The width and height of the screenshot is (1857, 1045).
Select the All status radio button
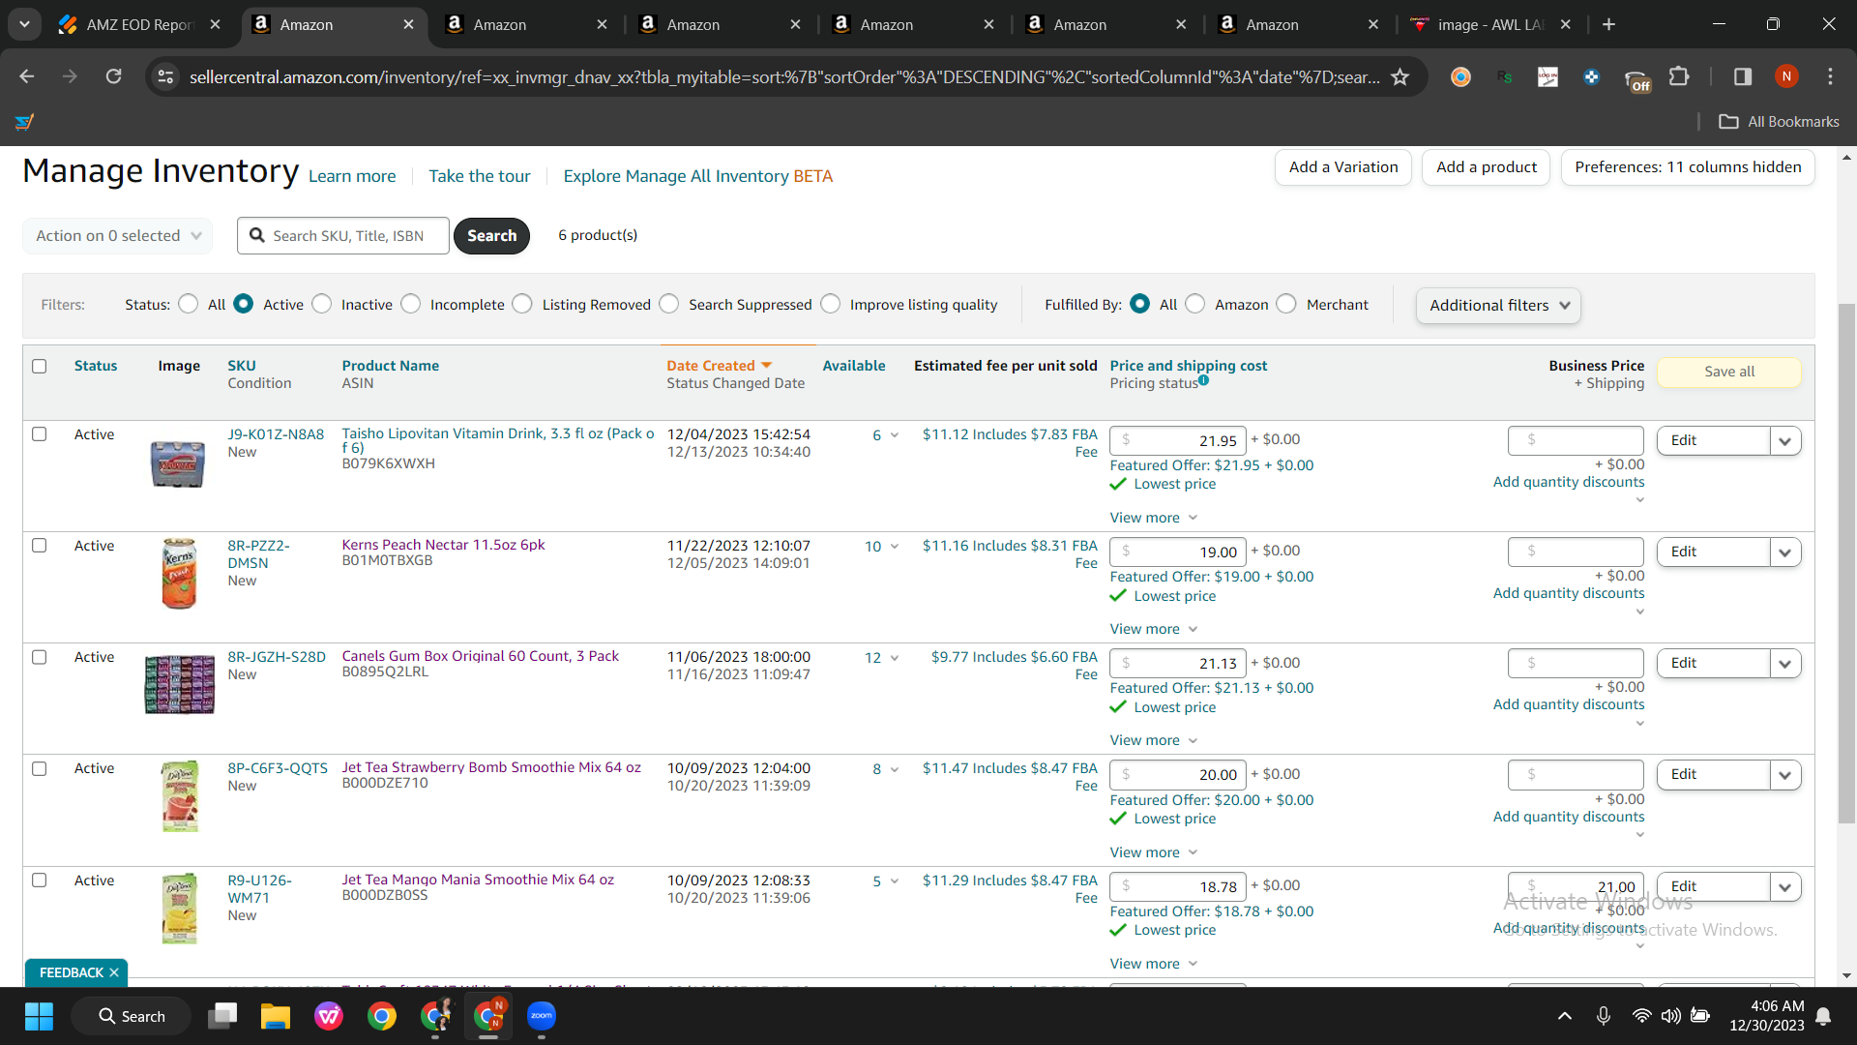click(x=189, y=304)
